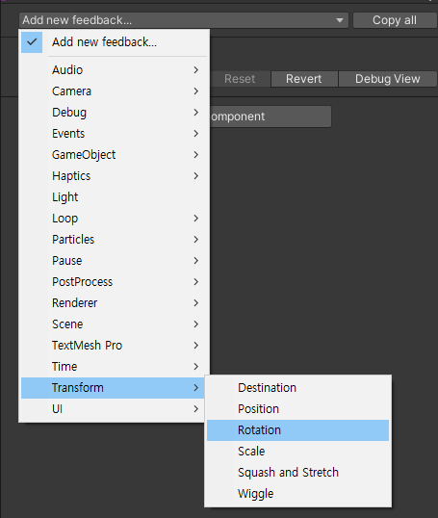The height and width of the screenshot is (518, 438).
Task: Click the checkmark beside Add new feedback...
Action: point(32,42)
